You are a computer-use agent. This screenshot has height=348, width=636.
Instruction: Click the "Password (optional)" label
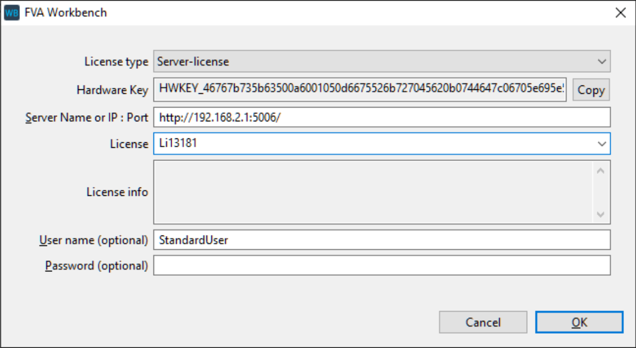97,266
